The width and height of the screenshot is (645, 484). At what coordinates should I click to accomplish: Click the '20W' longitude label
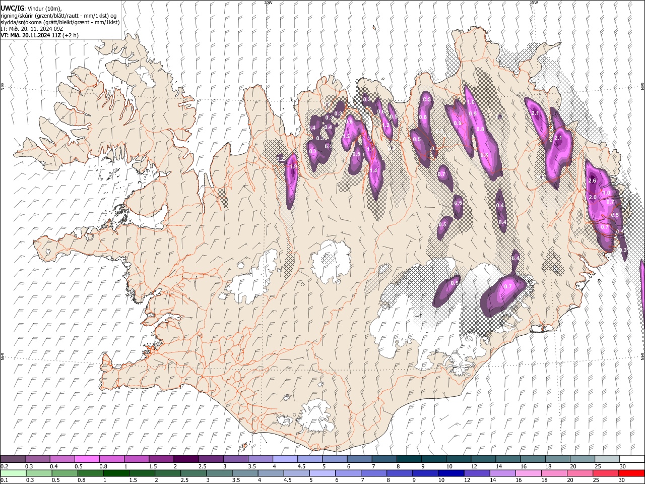point(268,3)
